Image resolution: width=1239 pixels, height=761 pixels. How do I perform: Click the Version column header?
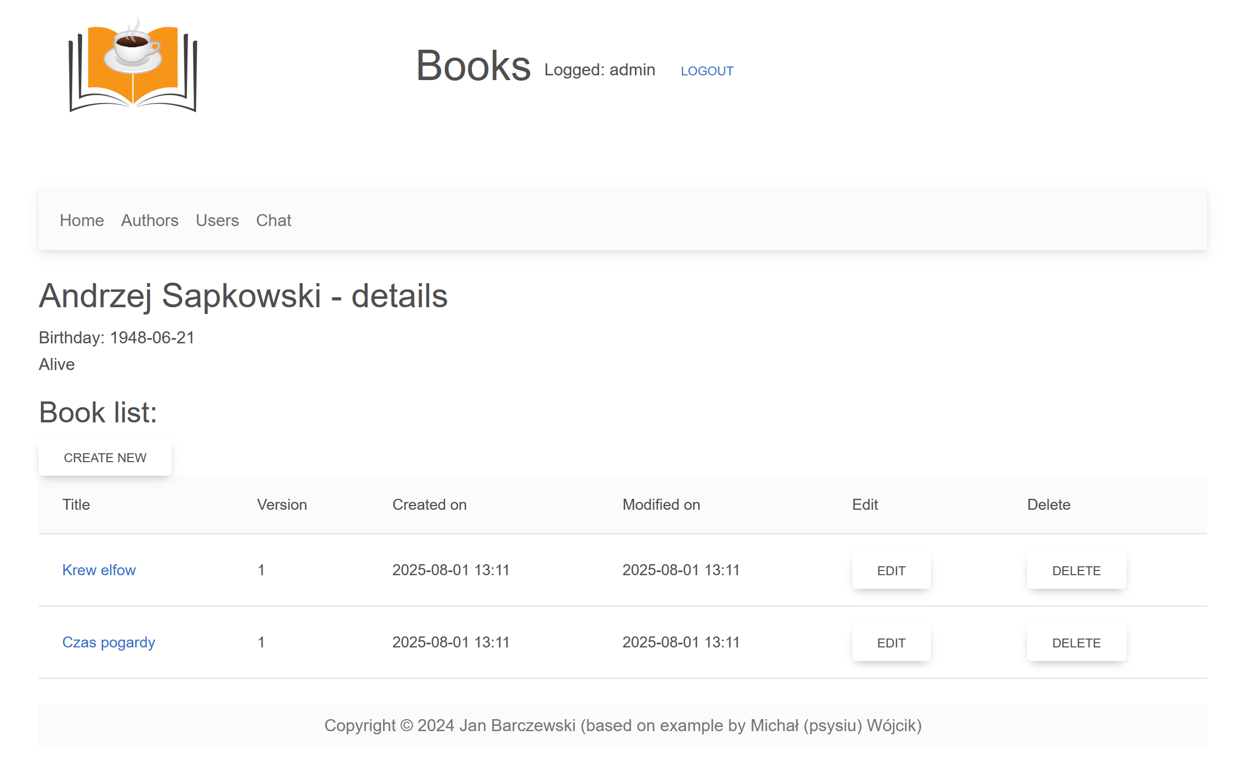coord(282,505)
